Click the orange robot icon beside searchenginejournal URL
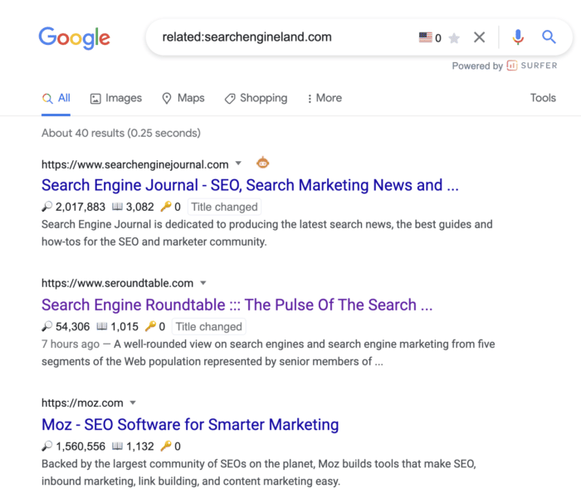Viewport: 581px width, 498px height. coord(262,163)
